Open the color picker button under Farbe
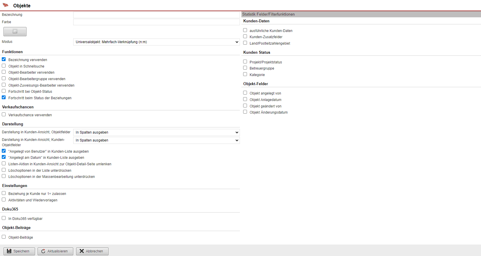Viewport: 481px width, 256px height. click(15, 31)
